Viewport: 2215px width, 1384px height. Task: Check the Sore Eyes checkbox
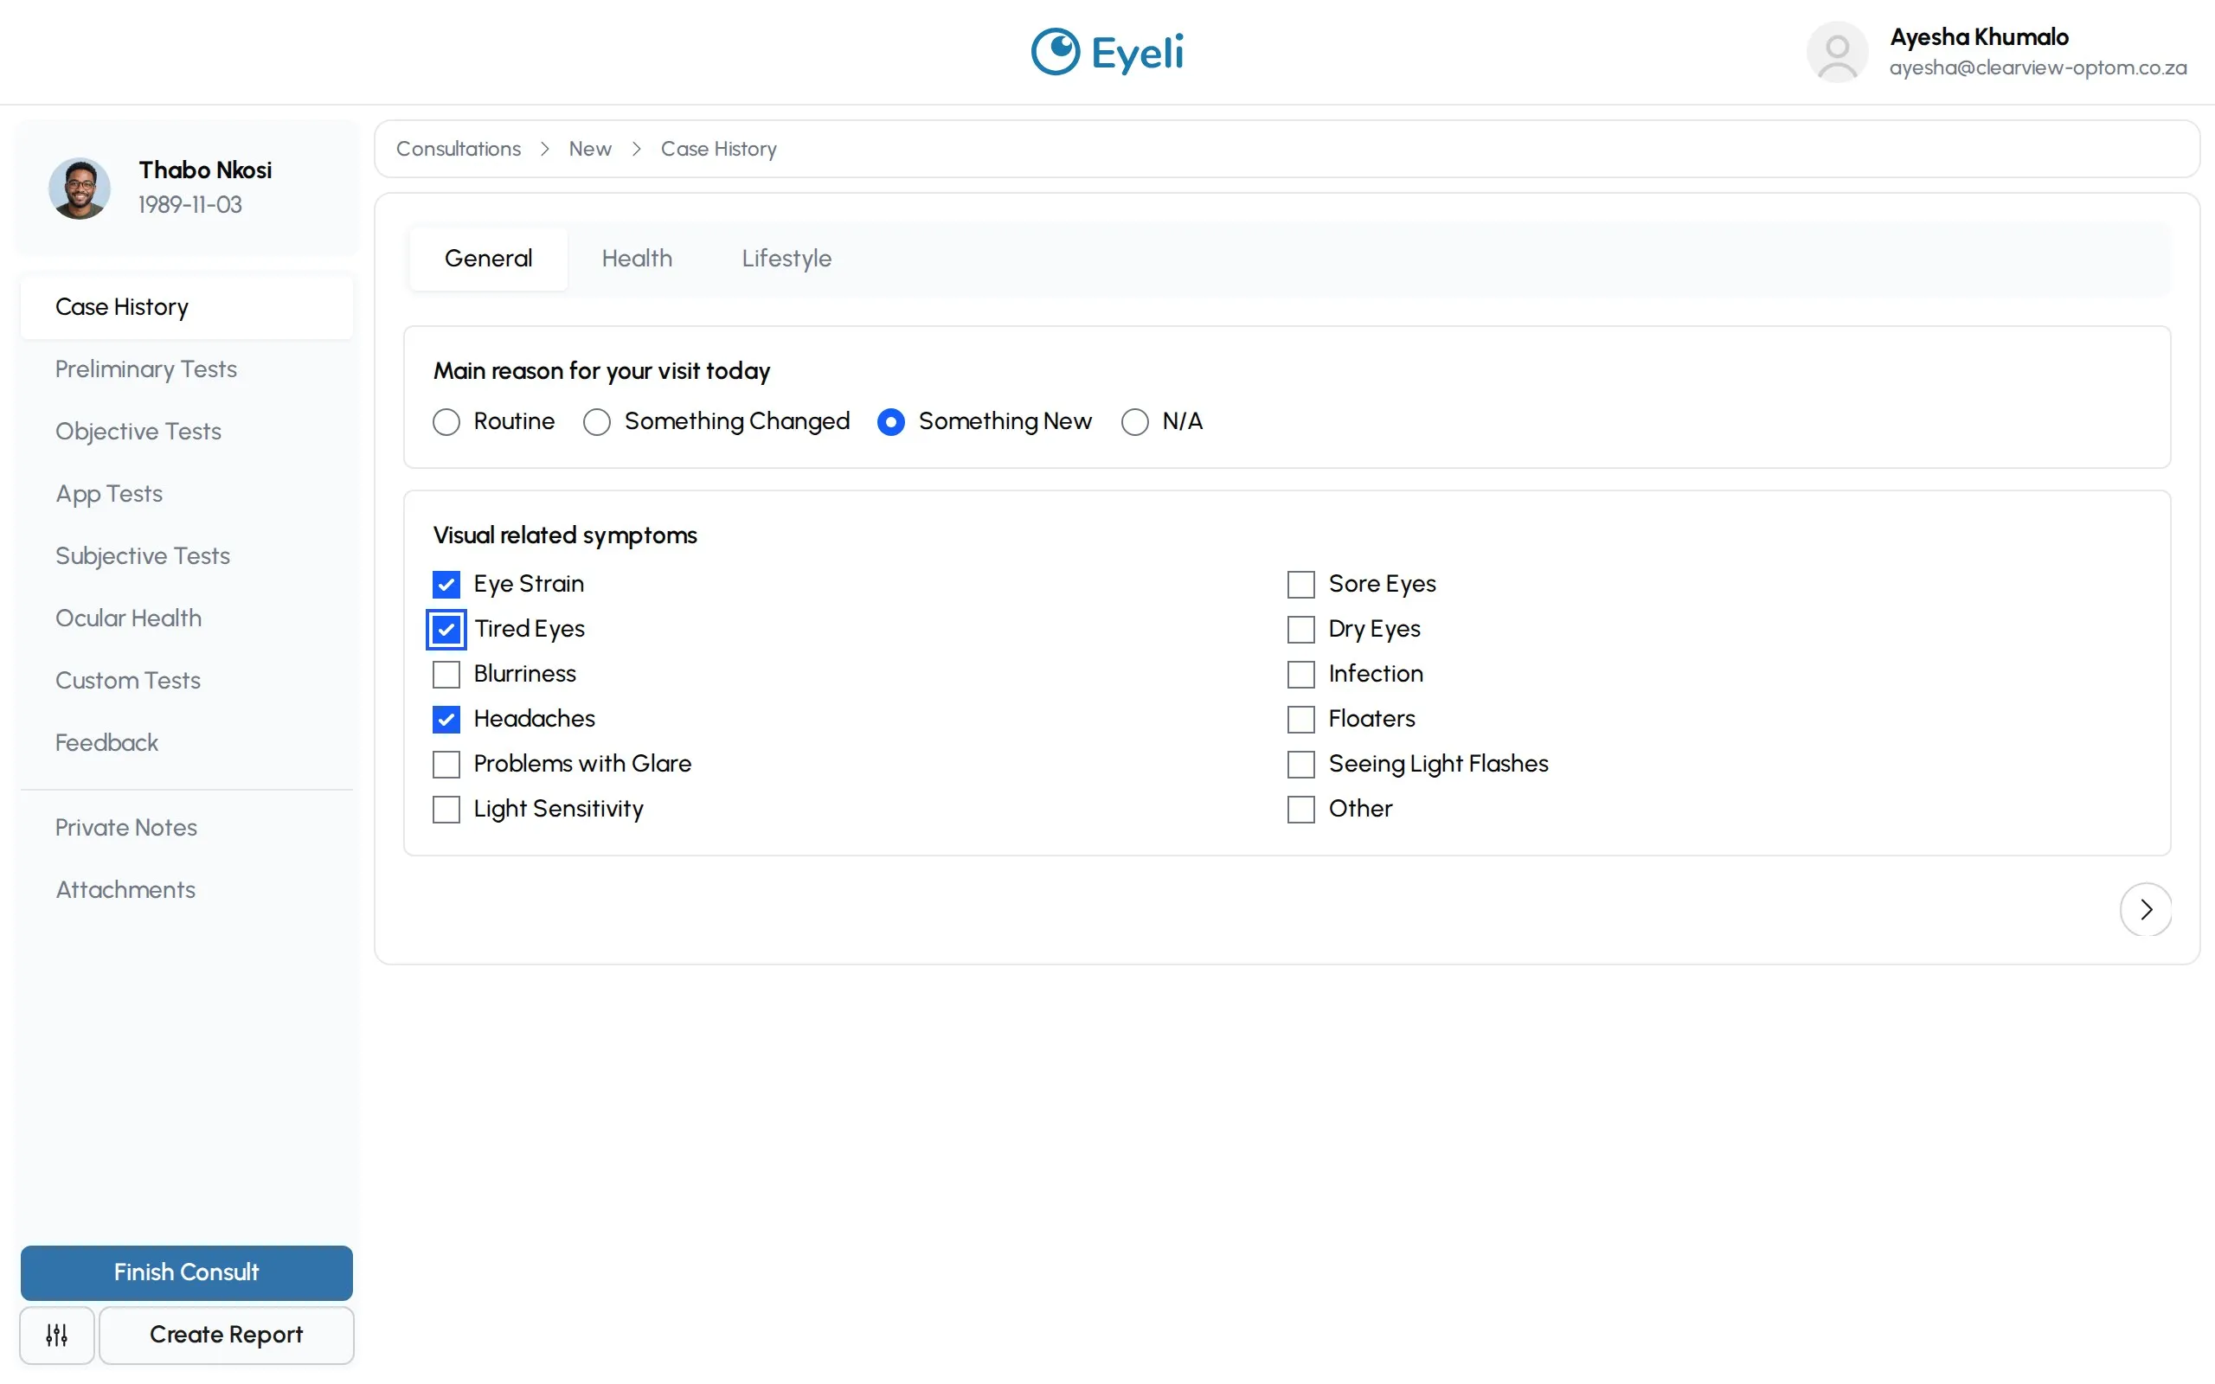pyautogui.click(x=1300, y=584)
